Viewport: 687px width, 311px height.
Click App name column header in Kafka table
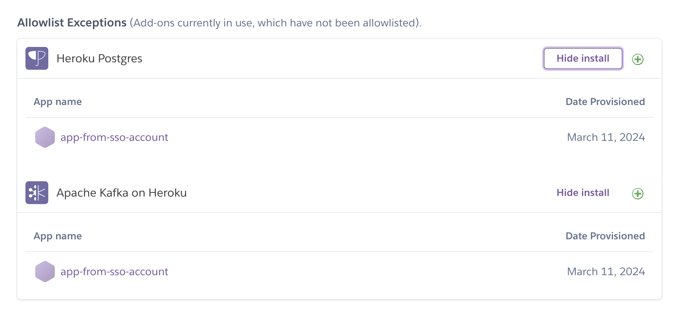point(58,236)
